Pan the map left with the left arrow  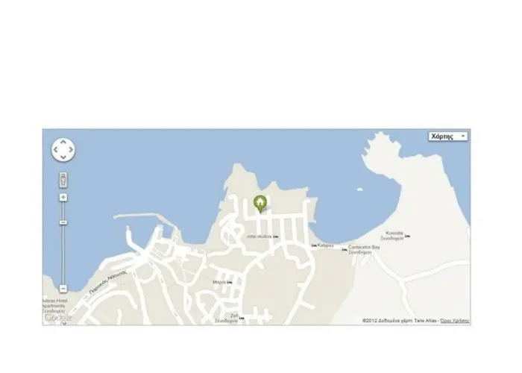click(55, 150)
